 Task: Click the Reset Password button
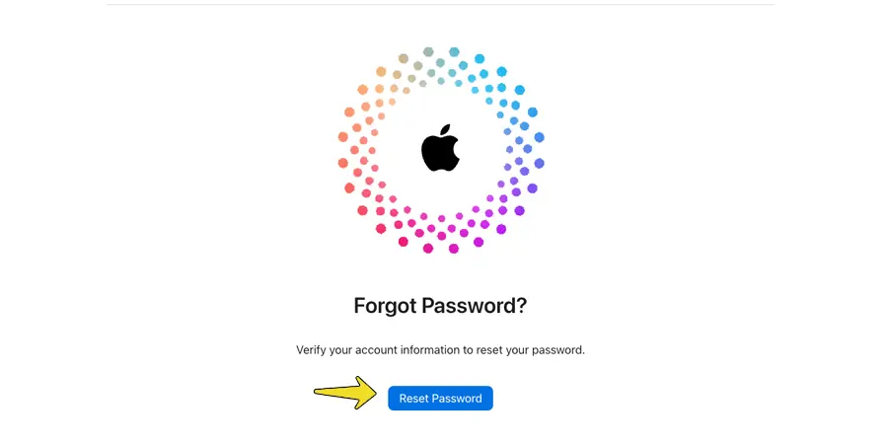(x=440, y=399)
